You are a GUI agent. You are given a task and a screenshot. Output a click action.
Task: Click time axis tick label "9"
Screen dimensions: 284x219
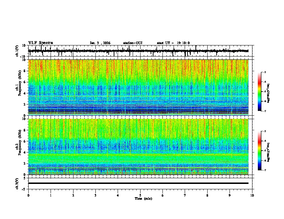tap(229, 195)
